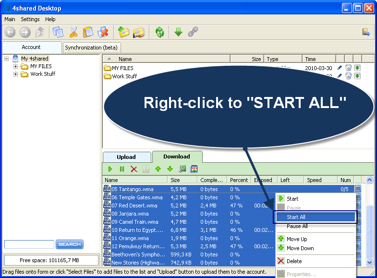Switch to the Account tab
The width and height of the screenshot is (377, 278).
click(x=32, y=48)
